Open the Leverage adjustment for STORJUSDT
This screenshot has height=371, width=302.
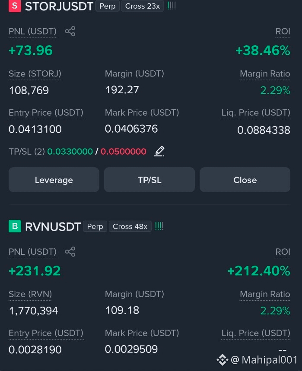tap(54, 180)
